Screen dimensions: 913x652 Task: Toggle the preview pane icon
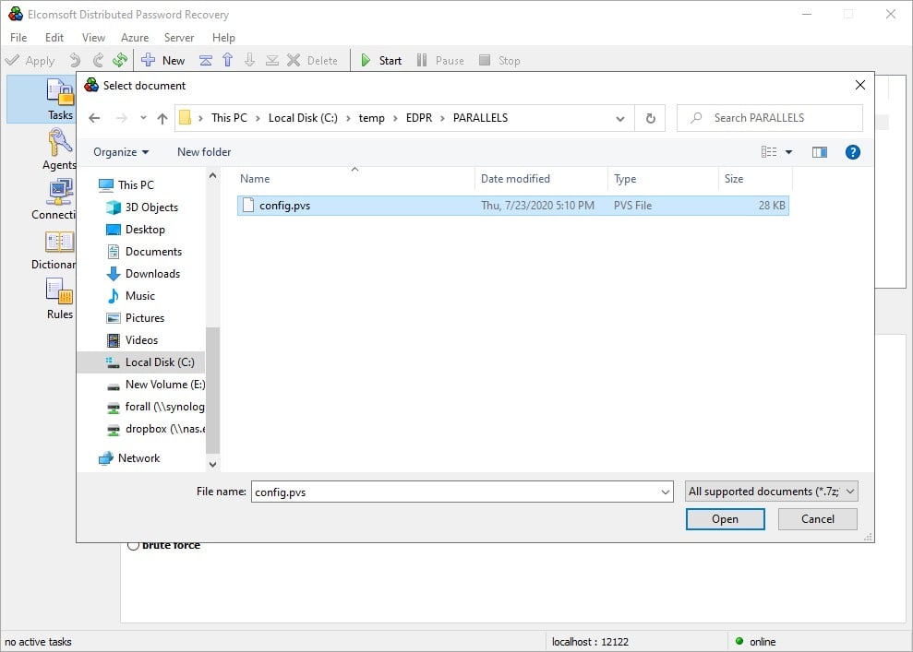point(819,152)
